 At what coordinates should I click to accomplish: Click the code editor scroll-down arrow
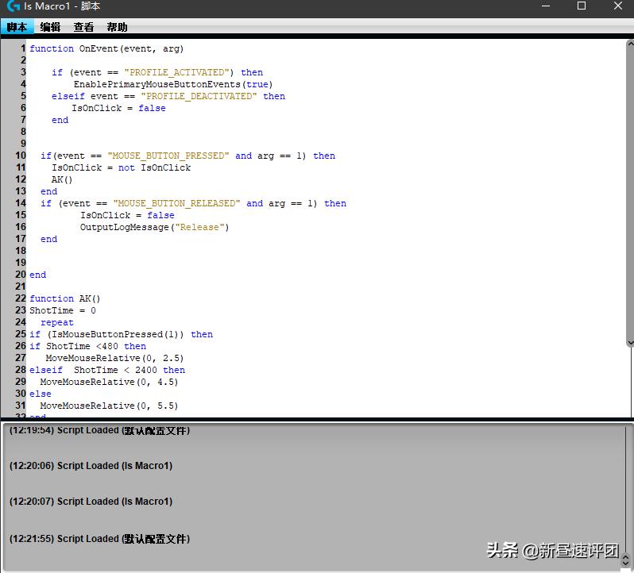pos(630,343)
